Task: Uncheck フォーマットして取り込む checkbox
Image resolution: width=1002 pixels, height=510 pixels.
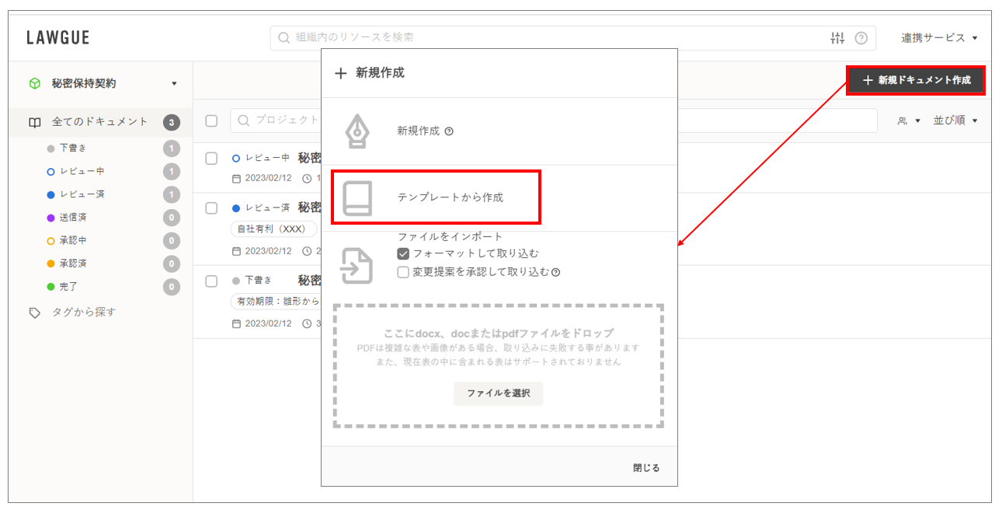Action: tap(403, 253)
